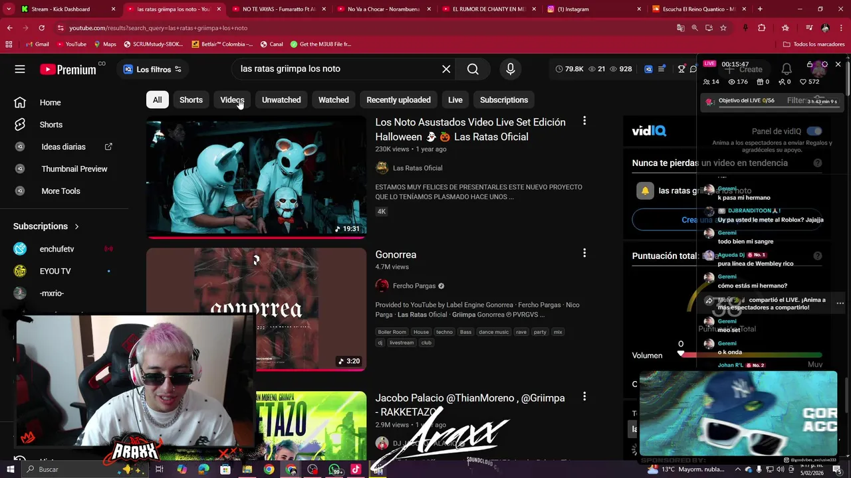Screen dimensions: 851x478
Task: Select the Live filter chip
Action: tap(455, 100)
